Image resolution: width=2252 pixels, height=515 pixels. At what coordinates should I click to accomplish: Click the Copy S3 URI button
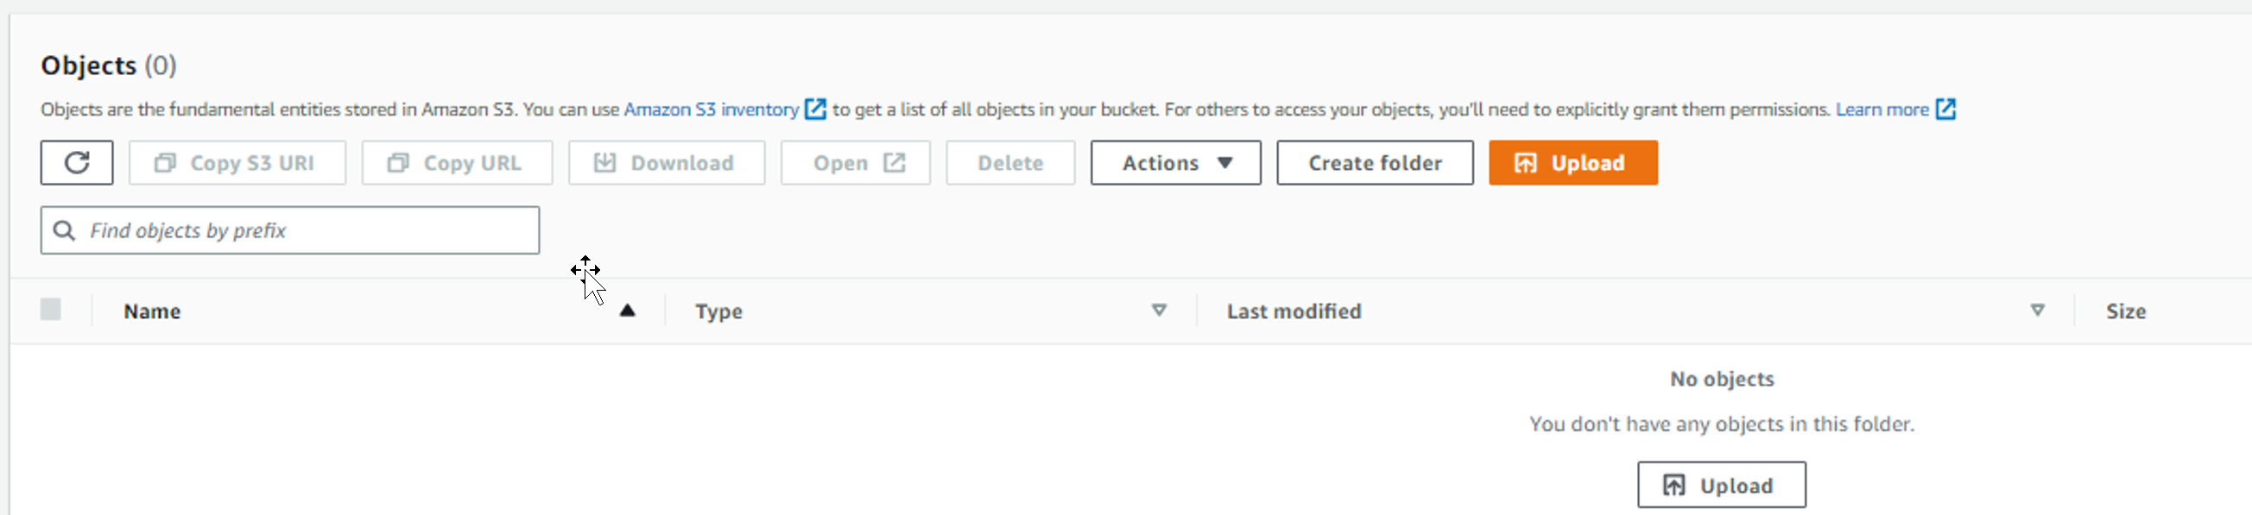coord(237,162)
